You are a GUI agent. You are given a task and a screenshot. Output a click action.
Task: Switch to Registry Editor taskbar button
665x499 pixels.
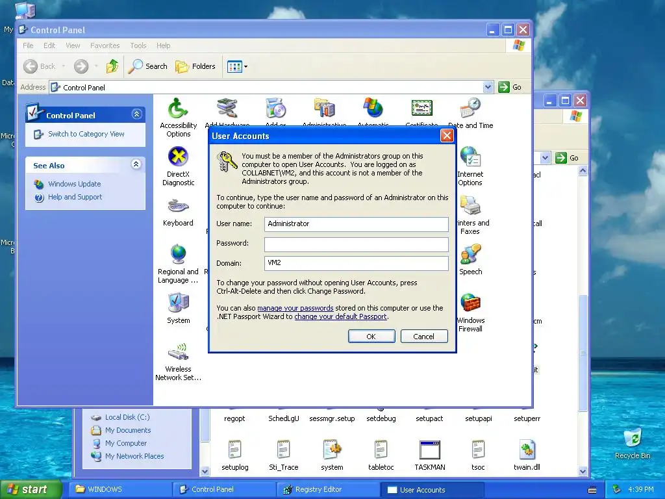click(x=328, y=490)
